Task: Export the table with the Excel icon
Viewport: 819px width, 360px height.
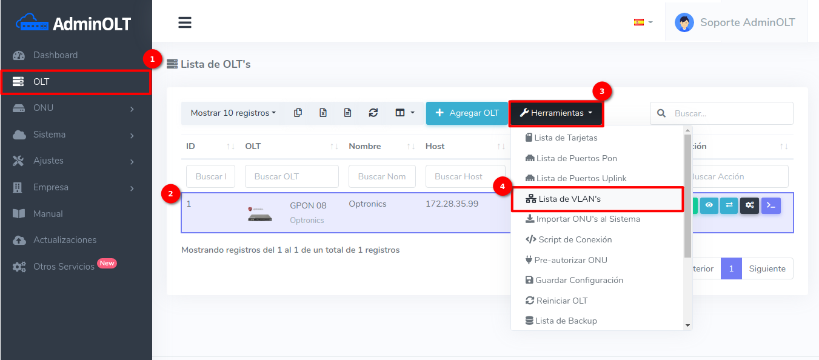Action: point(323,113)
